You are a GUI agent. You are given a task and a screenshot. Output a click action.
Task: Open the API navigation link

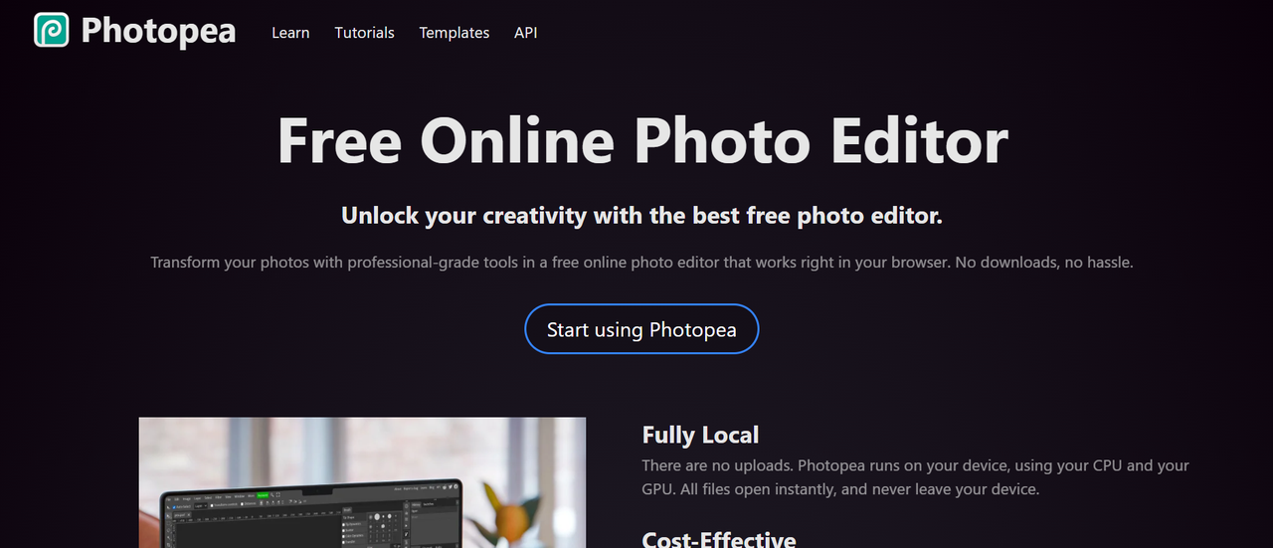tap(526, 33)
